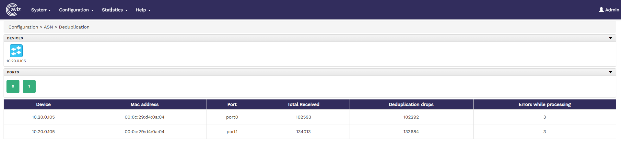
Task: Click the Aviz logo icon
Action: point(13,10)
